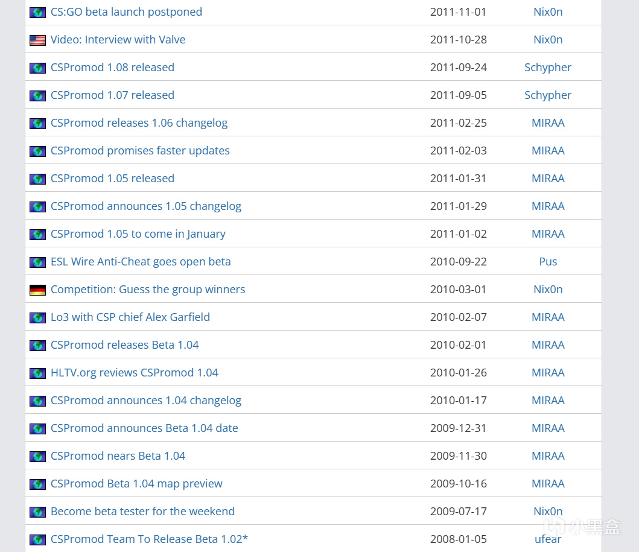Screen dimensions: 639x552
Task: Open CSPromod promises faster updates article
Action: click(140, 151)
